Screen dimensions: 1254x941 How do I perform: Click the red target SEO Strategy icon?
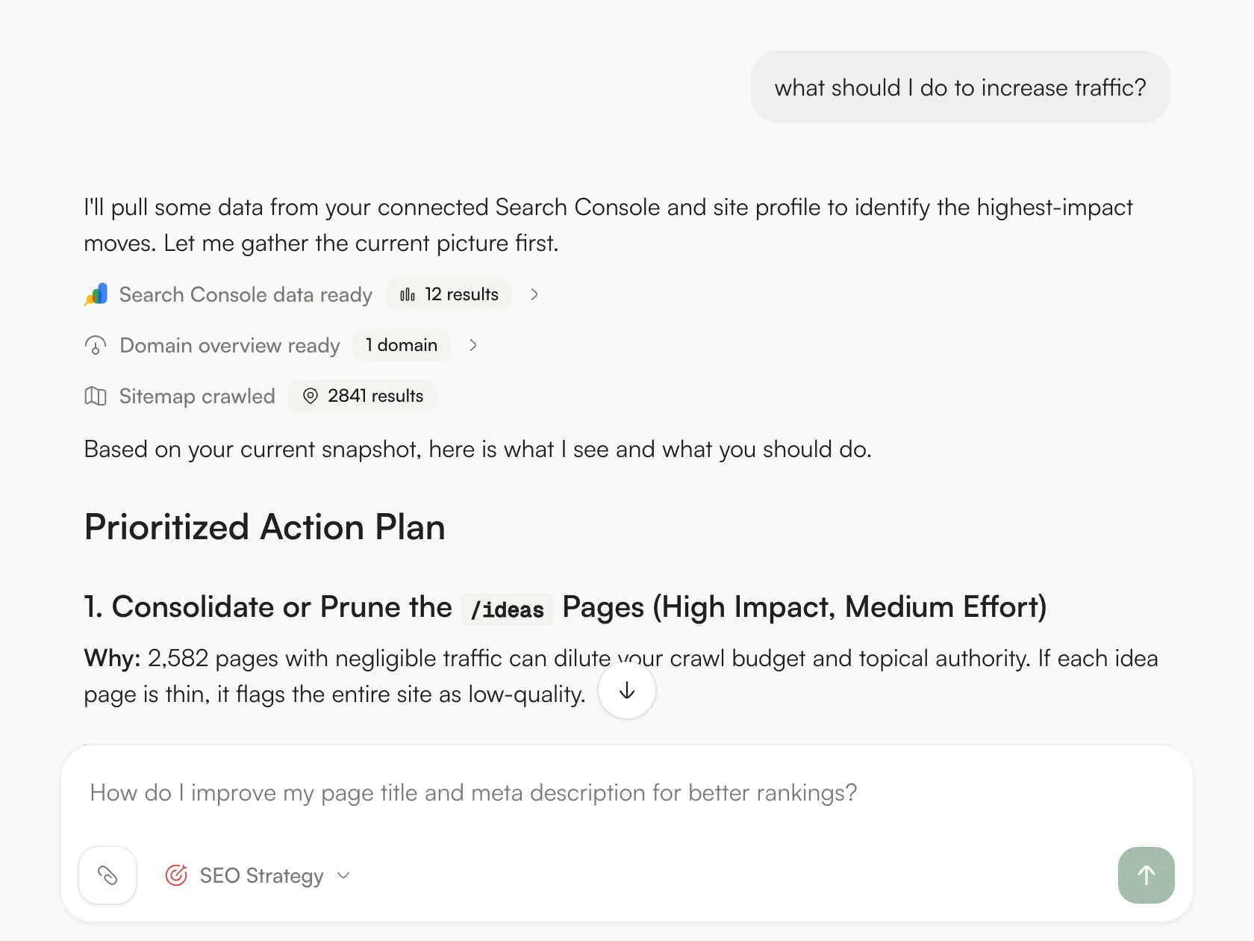176,875
